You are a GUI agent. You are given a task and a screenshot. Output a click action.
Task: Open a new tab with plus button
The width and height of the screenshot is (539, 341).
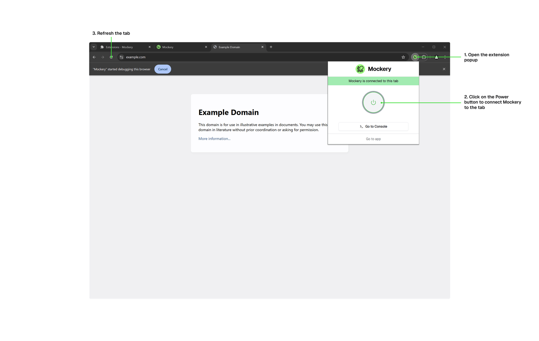tap(271, 47)
